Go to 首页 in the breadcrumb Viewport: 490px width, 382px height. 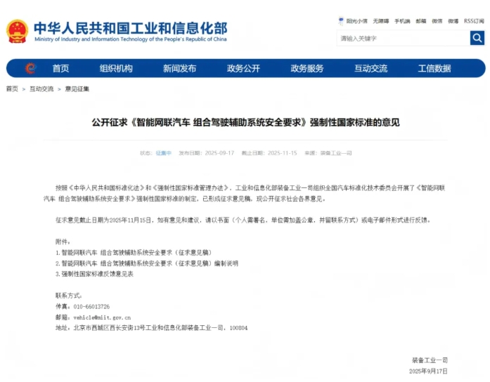pos(12,89)
